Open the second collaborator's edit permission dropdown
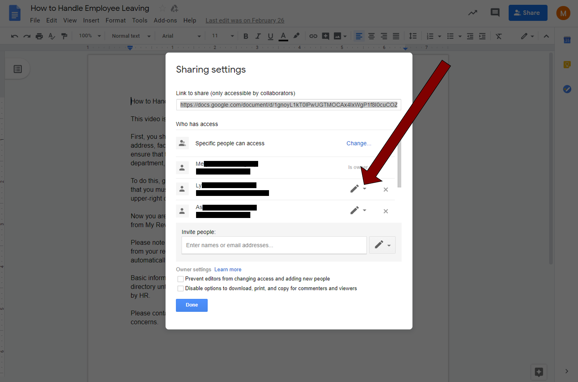Image resolution: width=578 pixels, height=382 pixels. click(358, 189)
